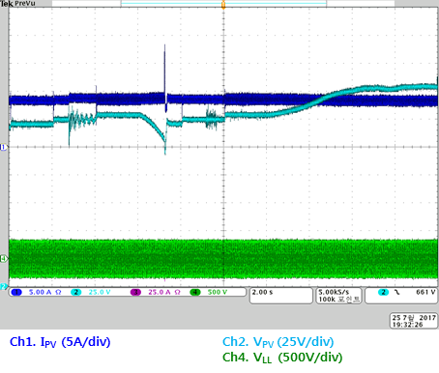Select the channel 4 ground reference marker

coord(3,258)
